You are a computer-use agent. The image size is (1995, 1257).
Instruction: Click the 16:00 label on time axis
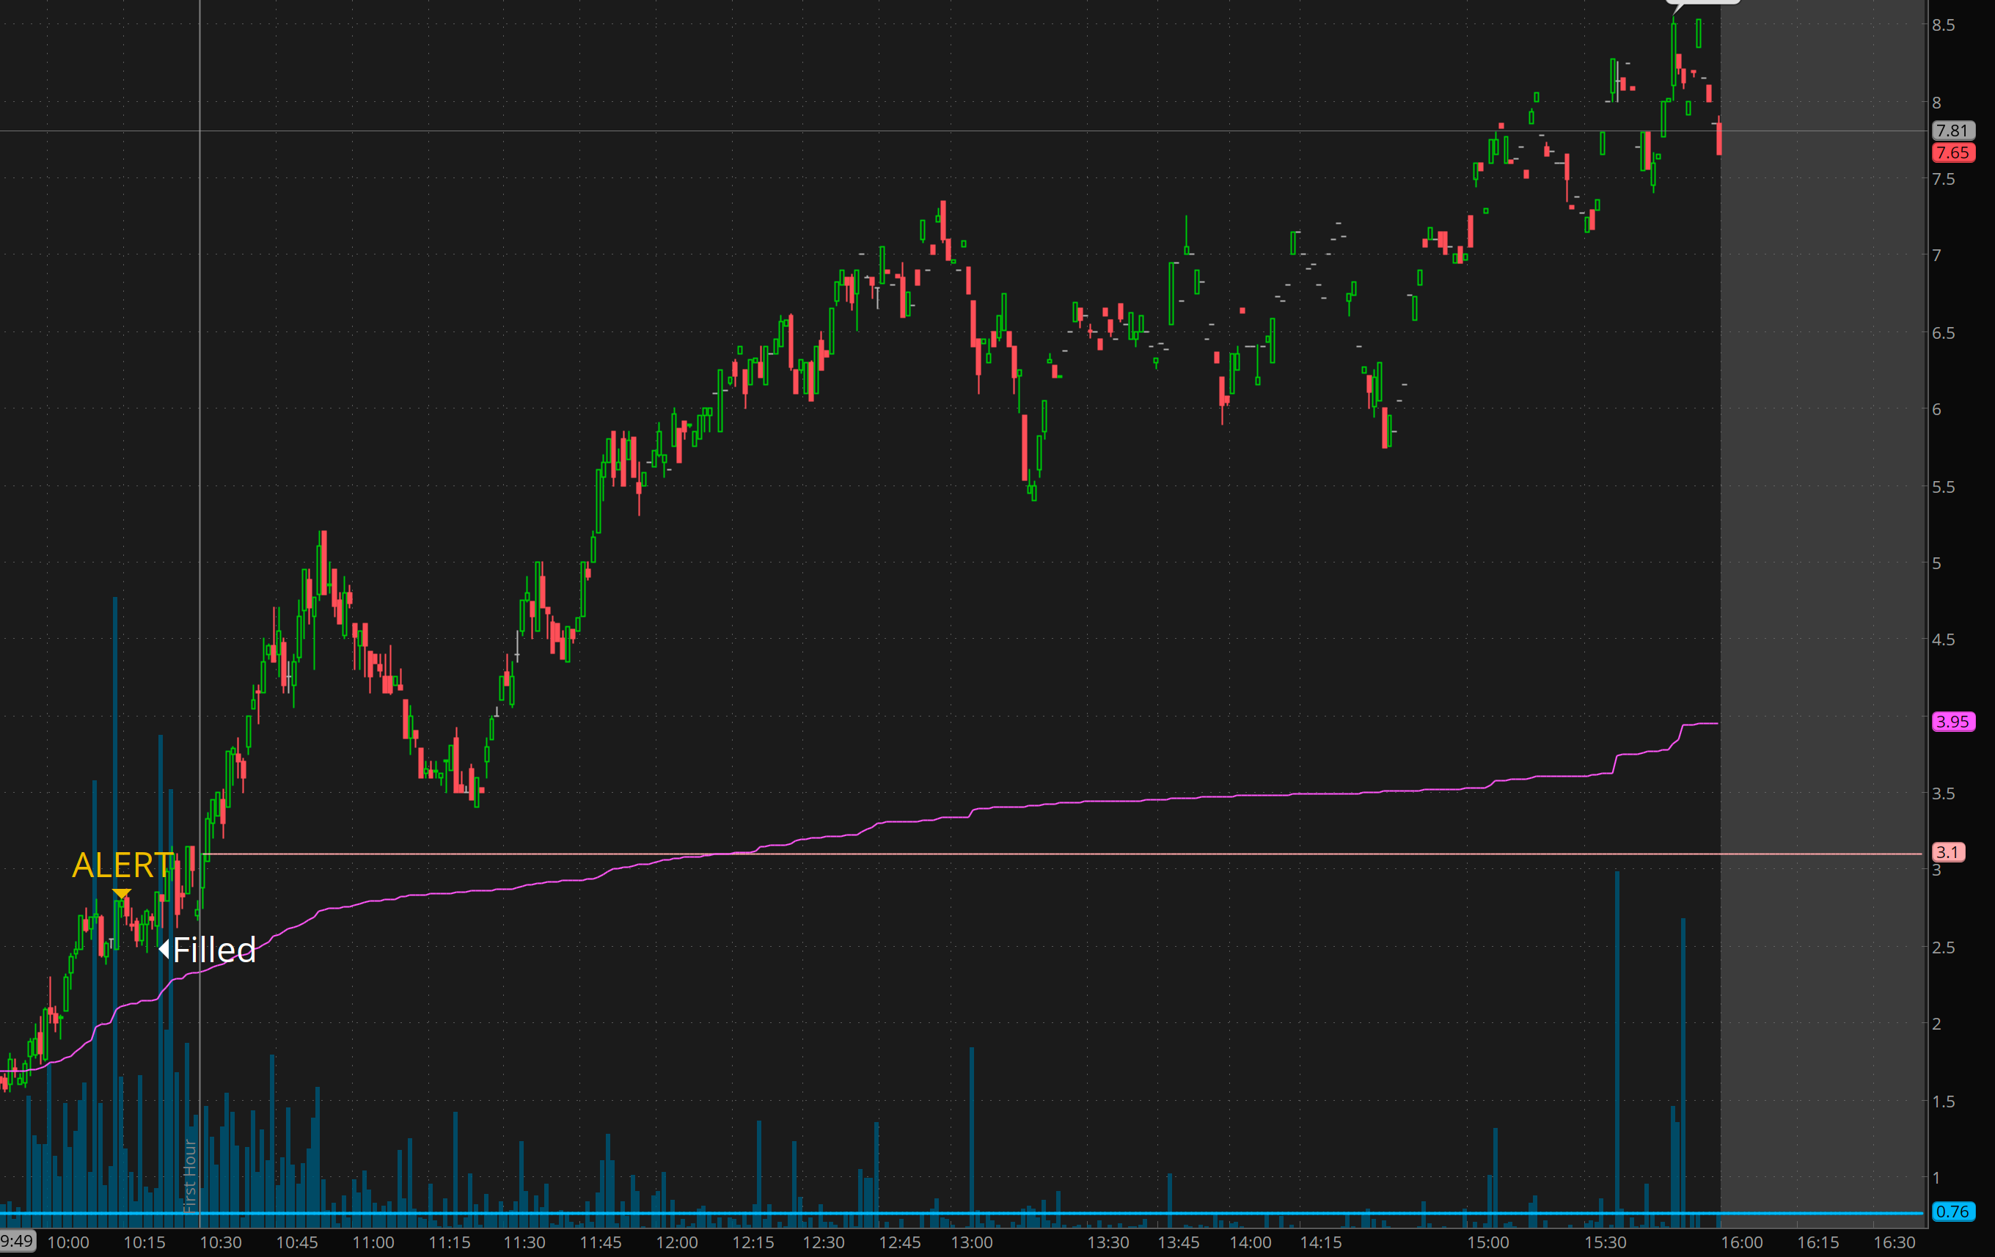[1741, 1243]
